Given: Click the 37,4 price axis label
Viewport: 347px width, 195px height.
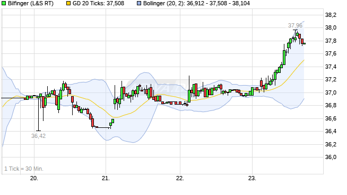Looking at the screenshot, I should [x=331, y=67].
